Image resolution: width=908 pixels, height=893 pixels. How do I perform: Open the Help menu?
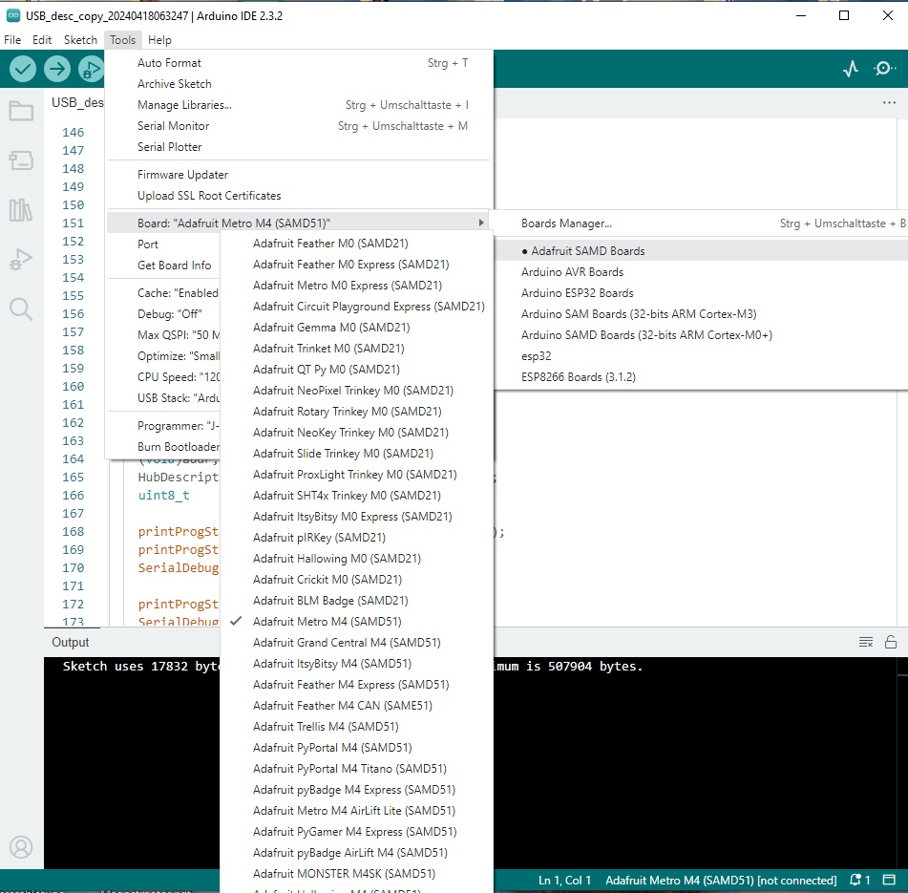159,40
